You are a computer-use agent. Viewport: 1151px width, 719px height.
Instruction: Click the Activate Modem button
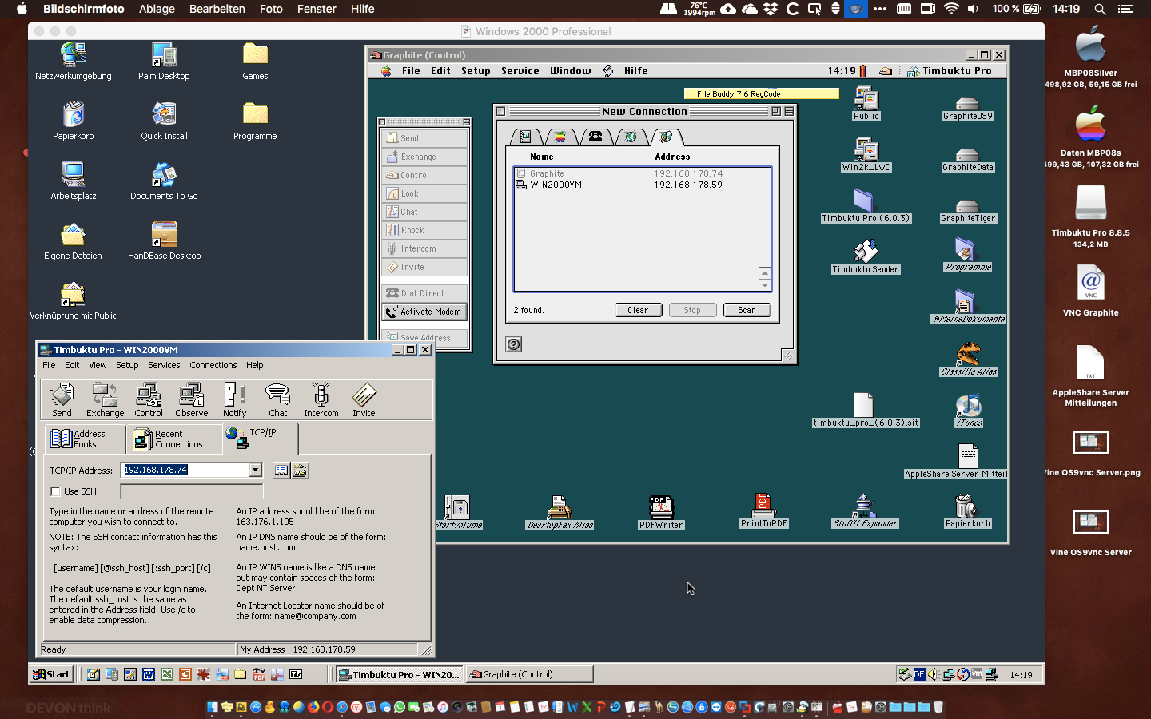[424, 312]
